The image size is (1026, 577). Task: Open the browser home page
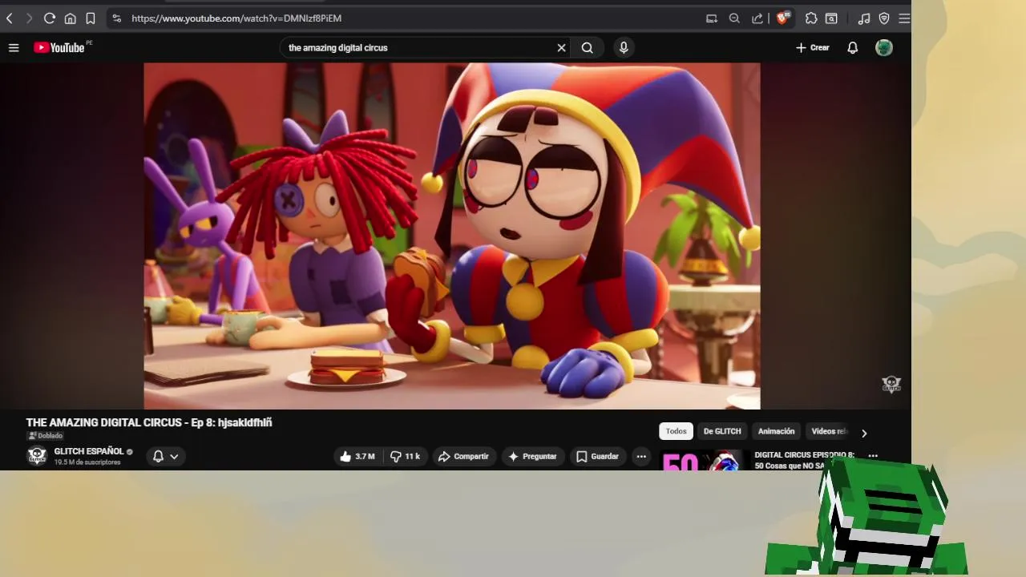[x=70, y=18]
